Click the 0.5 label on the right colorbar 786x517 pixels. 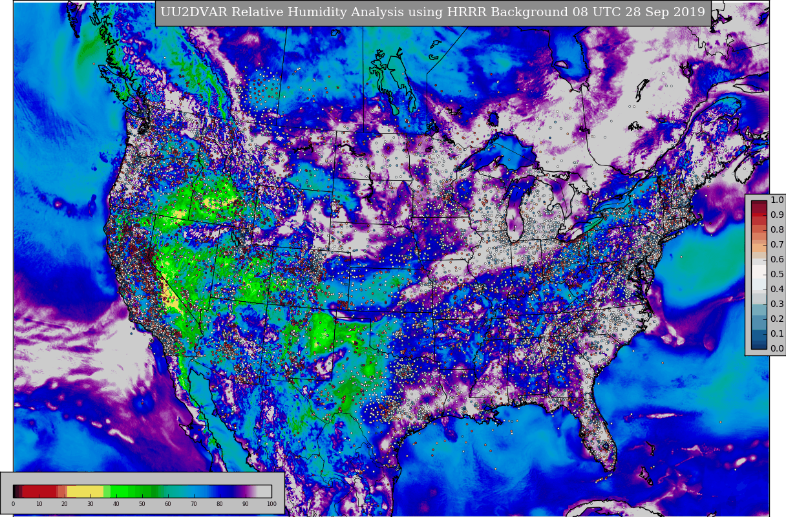(x=777, y=275)
